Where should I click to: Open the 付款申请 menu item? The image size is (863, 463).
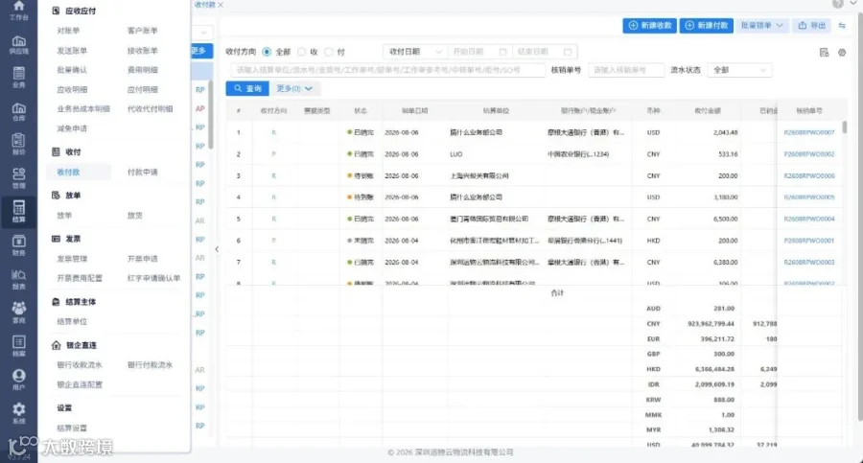tap(143, 173)
